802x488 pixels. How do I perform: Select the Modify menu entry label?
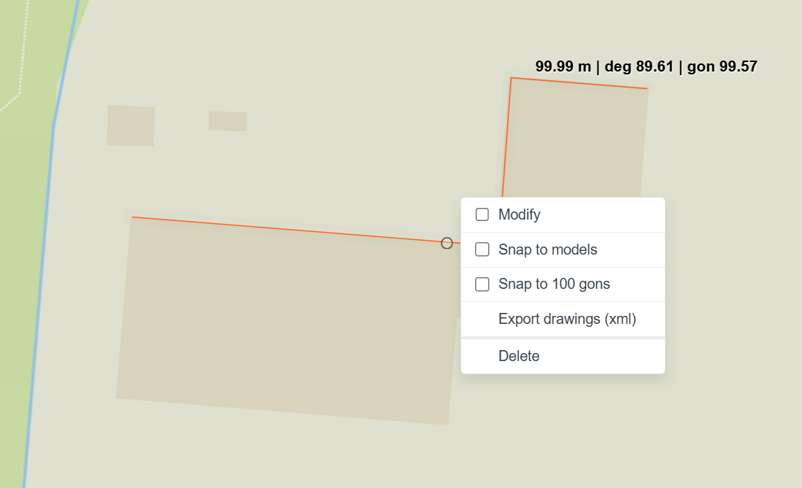tap(519, 214)
